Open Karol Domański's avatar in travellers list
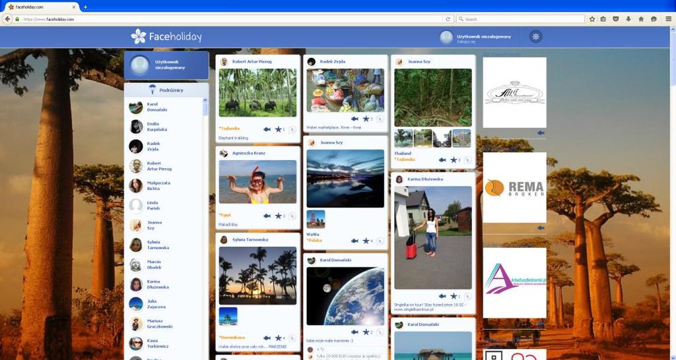The image size is (676, 360). (x=136, y=107)
